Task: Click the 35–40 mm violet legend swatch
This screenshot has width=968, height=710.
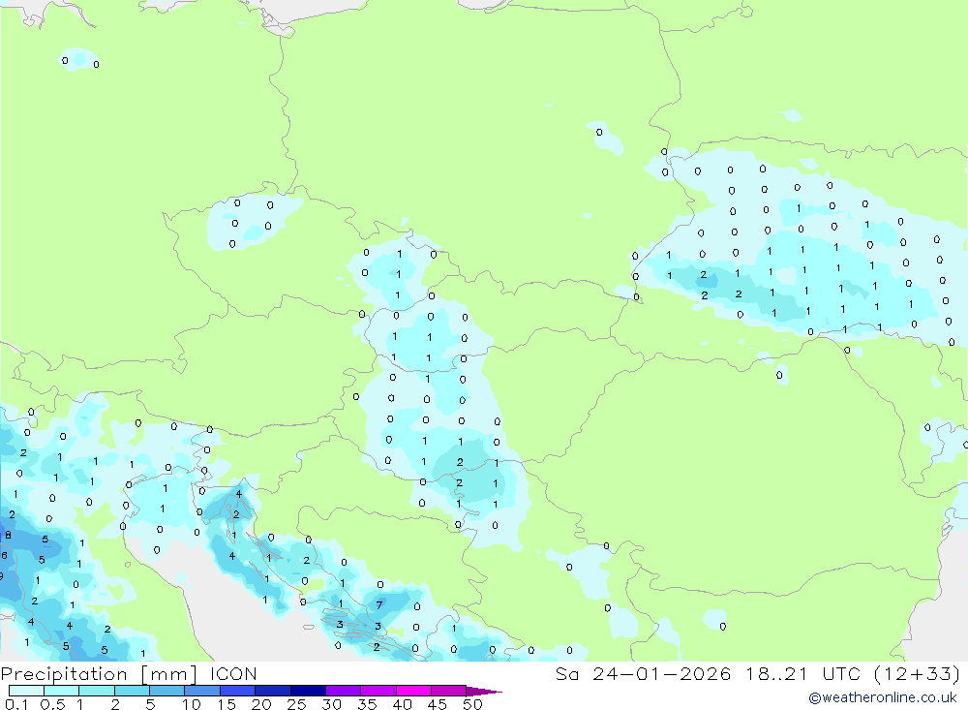Action: pyautogui.click(x=378, y=691)
